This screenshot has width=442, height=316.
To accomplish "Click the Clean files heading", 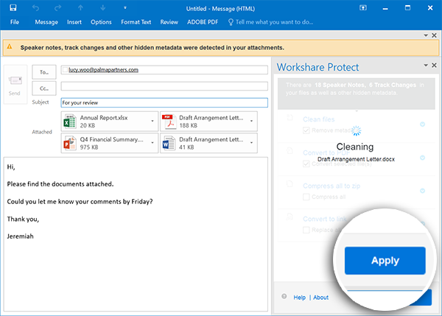I will point(318,119).
